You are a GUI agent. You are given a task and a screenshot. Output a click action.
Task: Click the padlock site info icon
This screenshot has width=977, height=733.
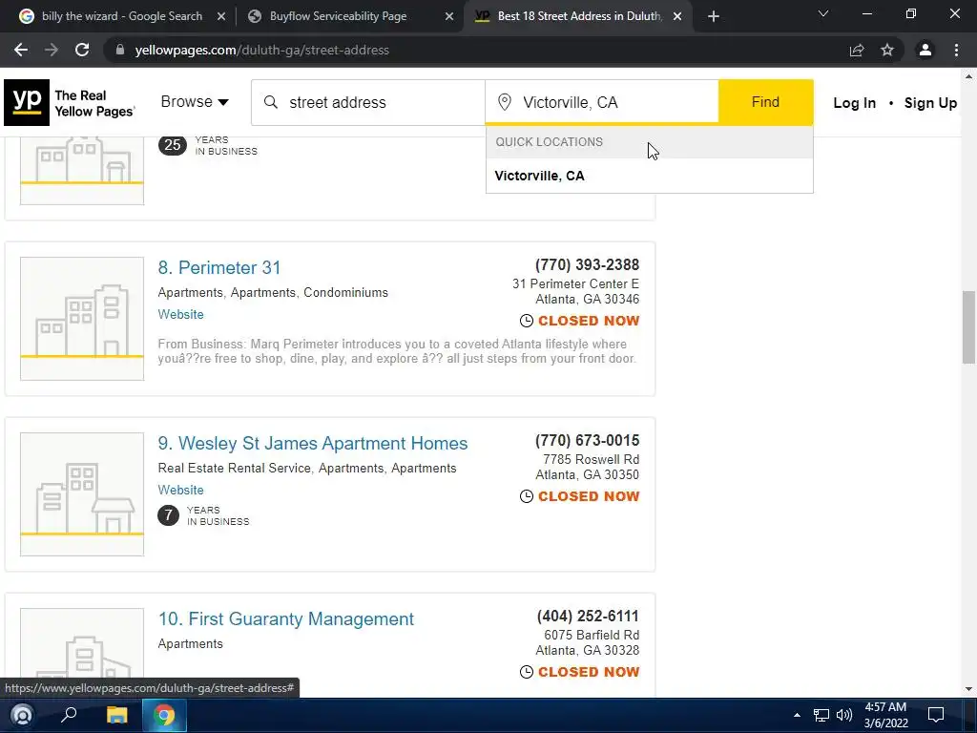click(x=120, y=50)
